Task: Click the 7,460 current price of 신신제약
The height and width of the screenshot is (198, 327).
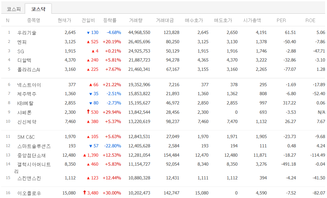Action: click(x=70, y=121)
